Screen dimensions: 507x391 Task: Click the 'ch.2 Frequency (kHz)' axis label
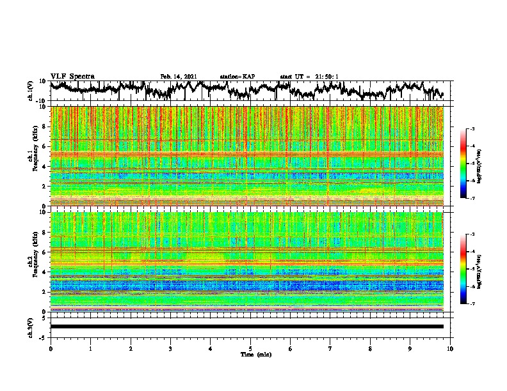[x=33, y=254]
